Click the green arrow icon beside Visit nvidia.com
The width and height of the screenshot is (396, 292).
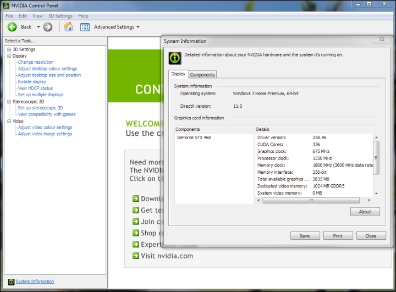136,256
